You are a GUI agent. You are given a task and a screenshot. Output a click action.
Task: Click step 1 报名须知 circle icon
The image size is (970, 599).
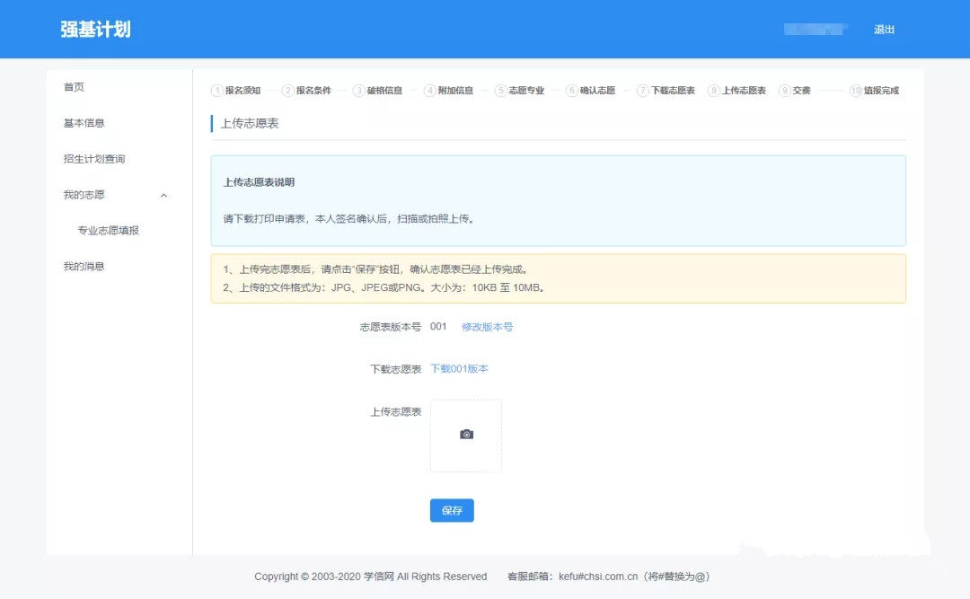coord(216,90)
